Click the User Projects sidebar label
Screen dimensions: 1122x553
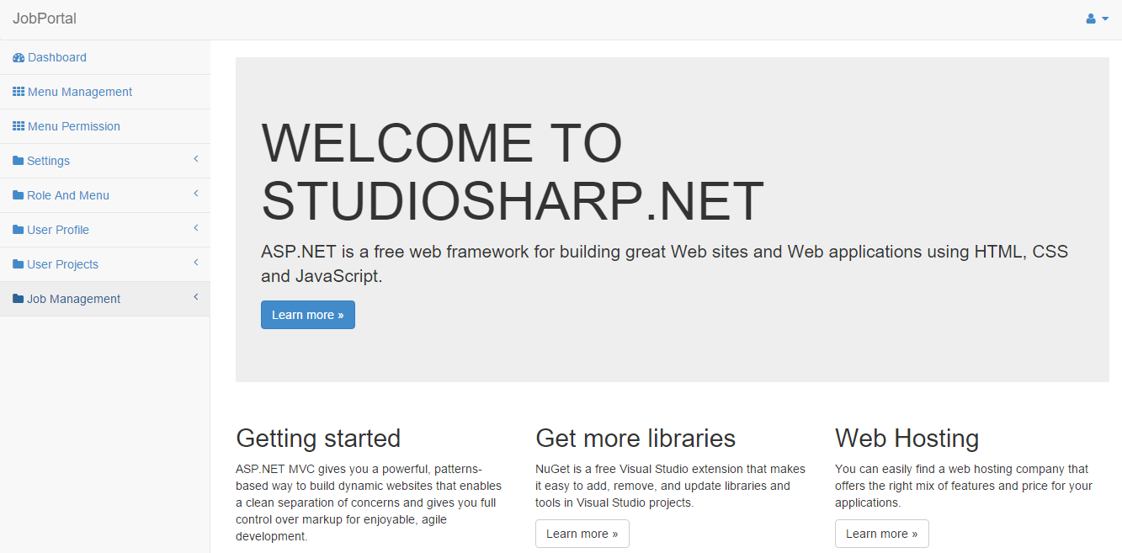62,264
